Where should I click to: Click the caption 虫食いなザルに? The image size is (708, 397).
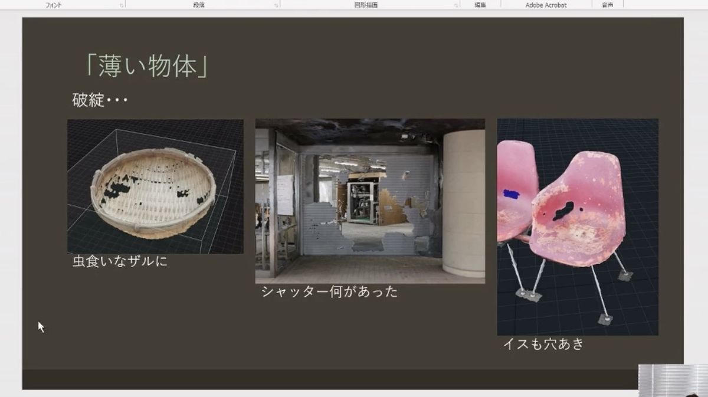120,261
